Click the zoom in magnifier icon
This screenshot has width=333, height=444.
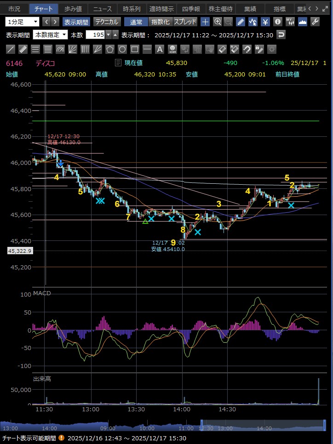pos(218,22)
